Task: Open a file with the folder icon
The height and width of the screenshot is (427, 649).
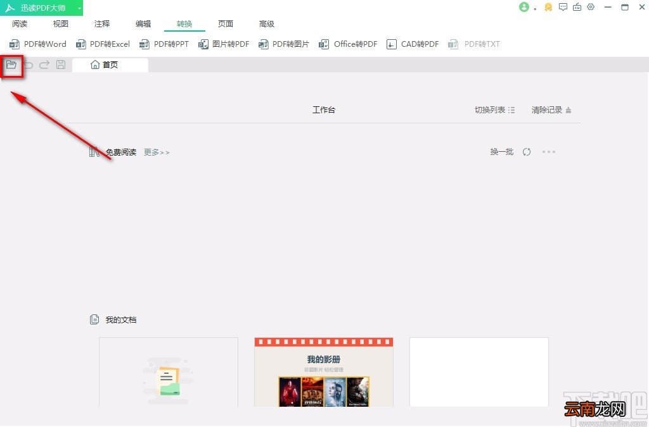Action: 11,65
